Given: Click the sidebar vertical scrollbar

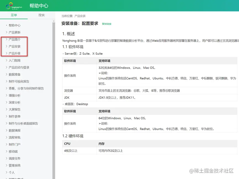Looking at the screenshot, I should 54,101.
